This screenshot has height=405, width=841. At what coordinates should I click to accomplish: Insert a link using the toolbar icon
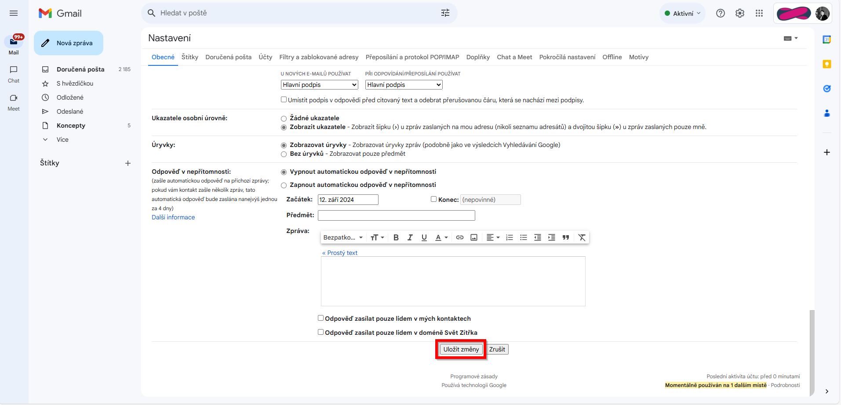(x=460, y=237)
